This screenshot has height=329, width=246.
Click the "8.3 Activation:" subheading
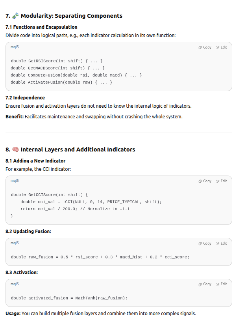click(x=21, y=273)
